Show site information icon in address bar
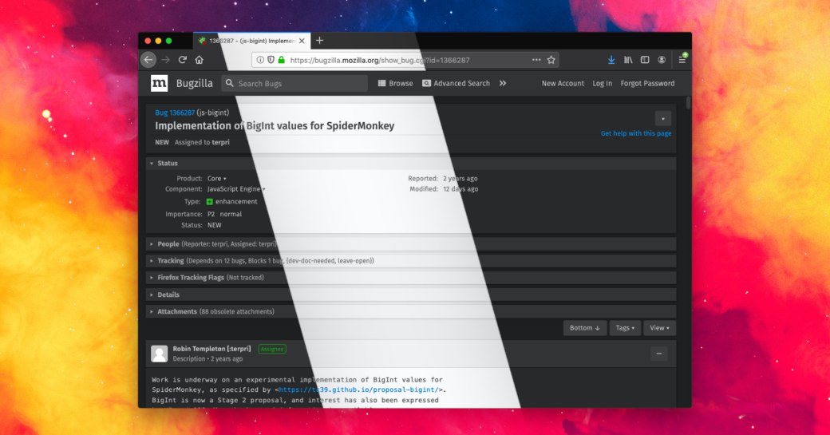830x435 pixels. tap(260, 60)
